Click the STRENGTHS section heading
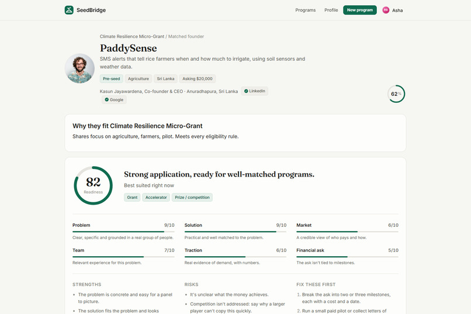Image resolution: width=471 pixels, height=314 pixels. (x=87, y=285)
